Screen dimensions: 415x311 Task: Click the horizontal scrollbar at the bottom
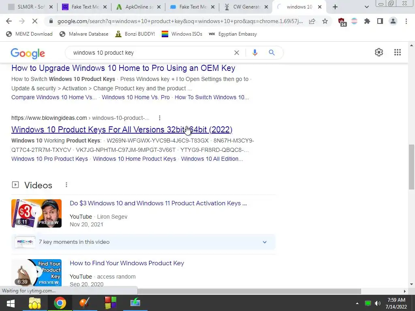pyautogui.click(x=249, y=291)
